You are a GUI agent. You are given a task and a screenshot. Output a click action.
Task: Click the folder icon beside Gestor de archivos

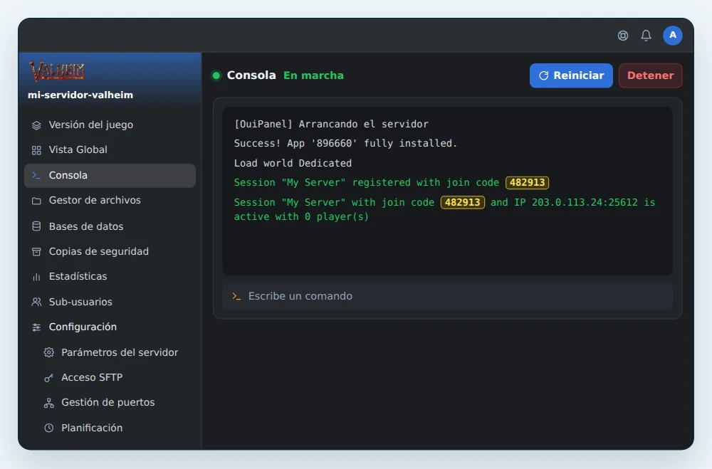pyautogui.click(x=36, y=201)
